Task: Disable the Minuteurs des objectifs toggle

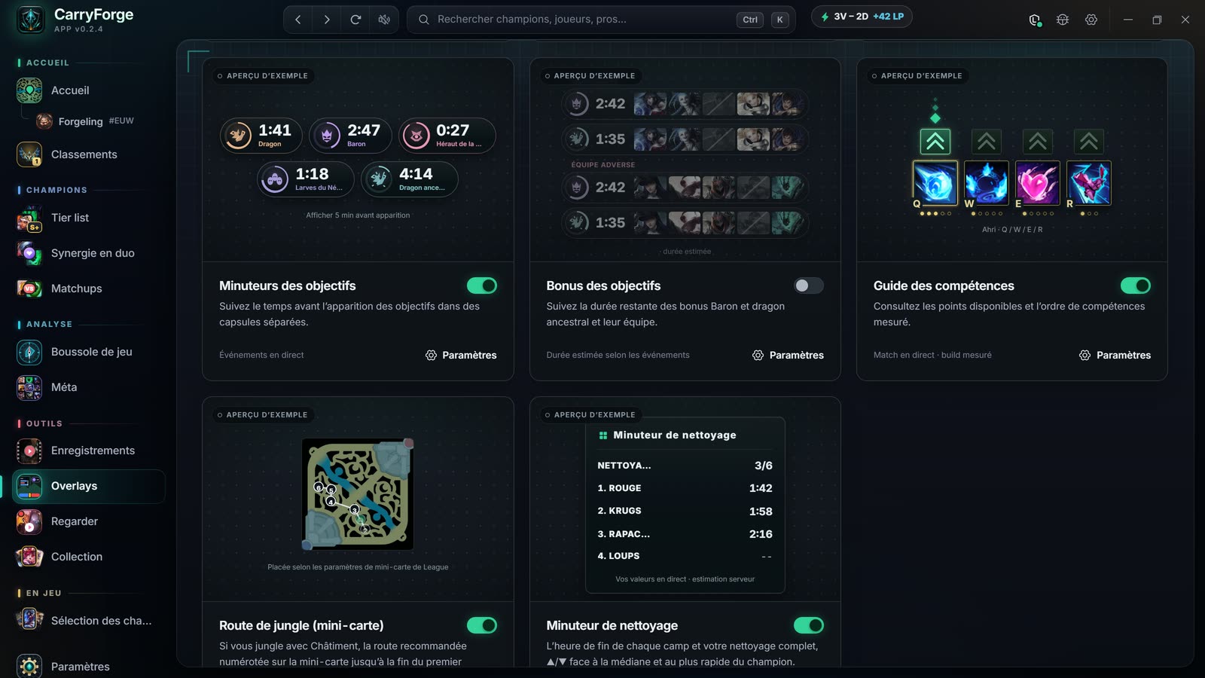Action: (x=482, y=286)
